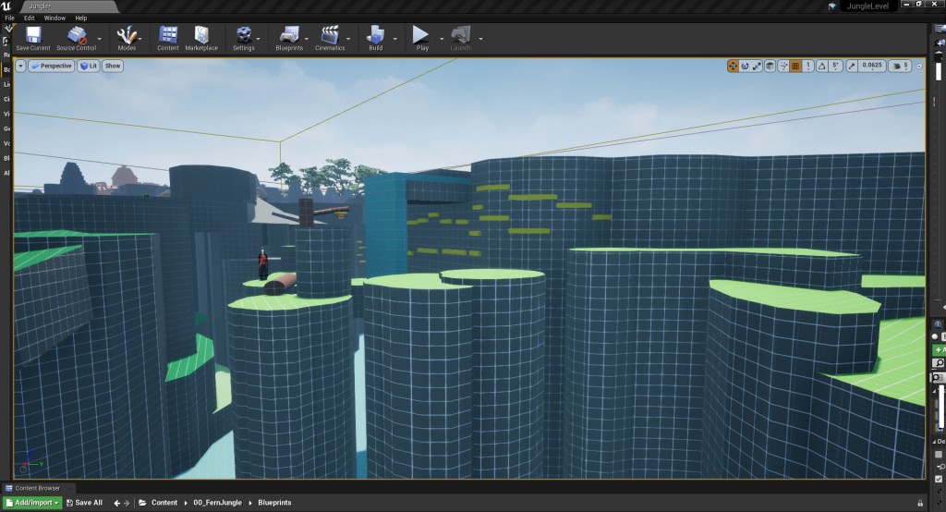Open the Window menu
This screenshot has height=512, width=946.
click(x=55, y=18)
